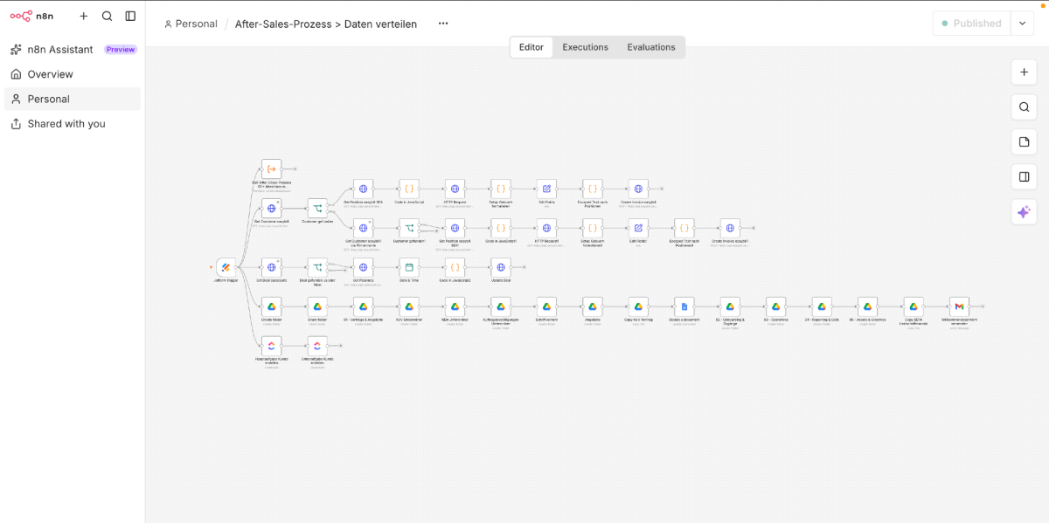
Task: Select the Date & Time node
Action: (409, 267)
